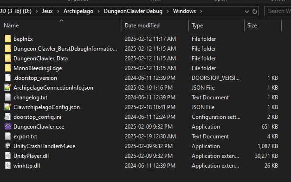Select the doorstop_config.ini gear icon

pyautogui.click(x=8, y=117)
